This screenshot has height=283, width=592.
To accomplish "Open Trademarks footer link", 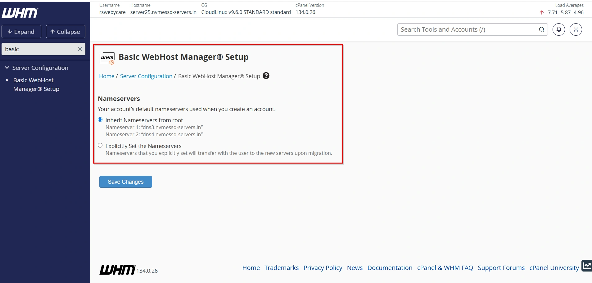I will coord(282,268).
